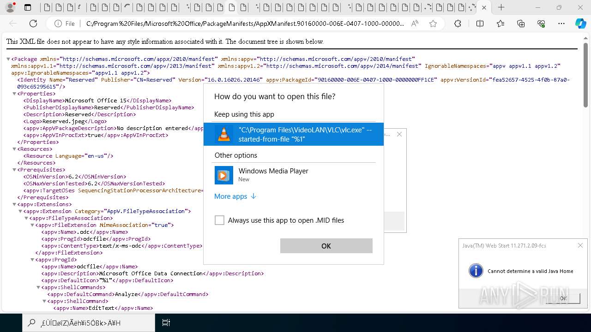Select the VLC media player option
Screen dimensions: 591x332
294,134
